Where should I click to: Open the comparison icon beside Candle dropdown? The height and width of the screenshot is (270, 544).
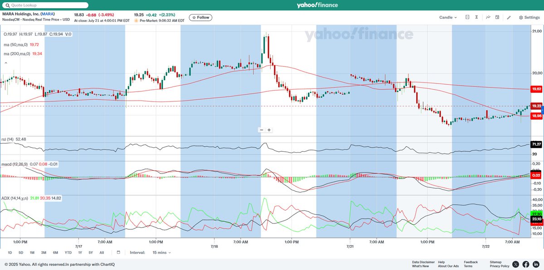pyautogui.click(x=467, y=17)
